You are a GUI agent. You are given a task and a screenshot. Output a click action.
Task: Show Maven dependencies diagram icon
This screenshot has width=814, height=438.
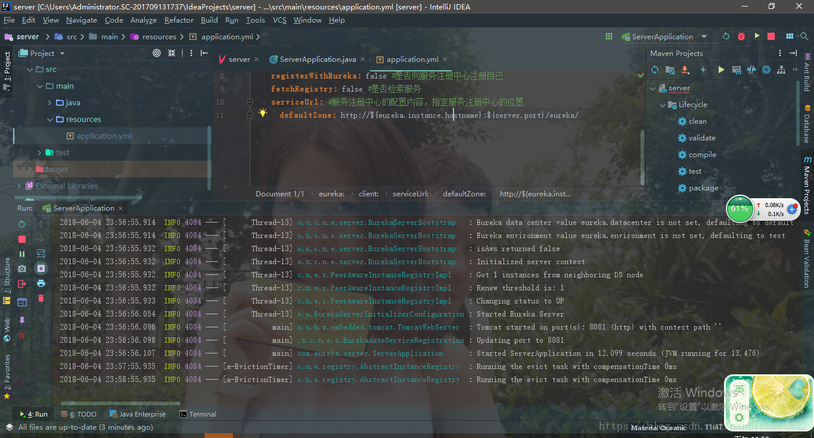point(781,70)
